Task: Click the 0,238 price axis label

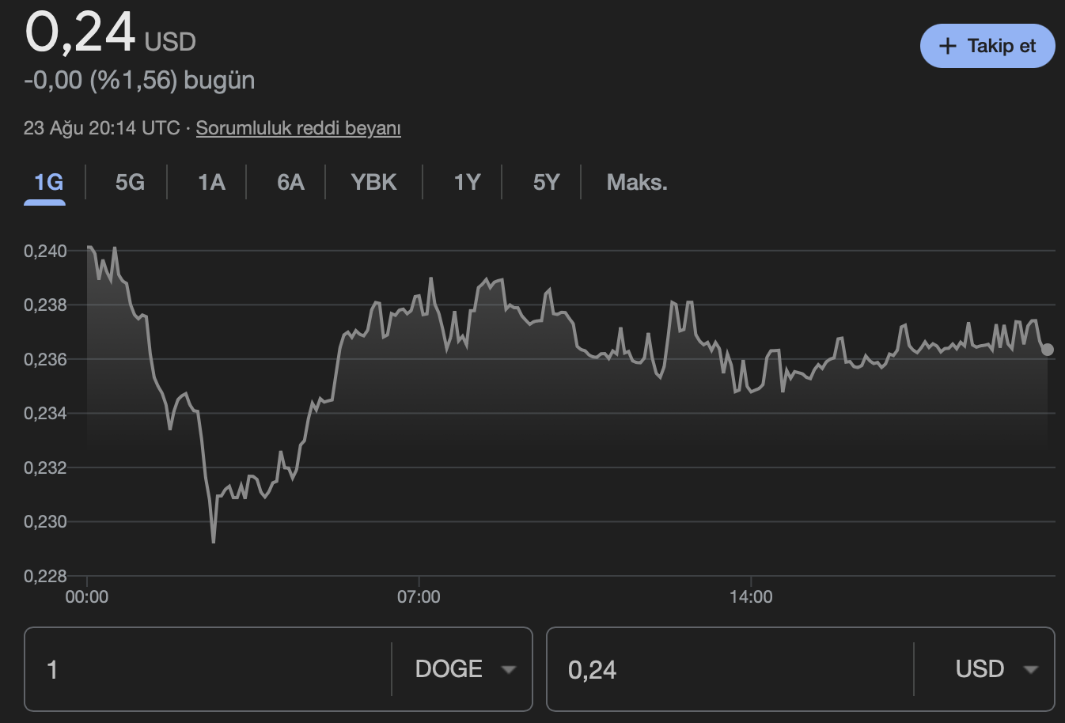Action: click(x=45, y=305)
